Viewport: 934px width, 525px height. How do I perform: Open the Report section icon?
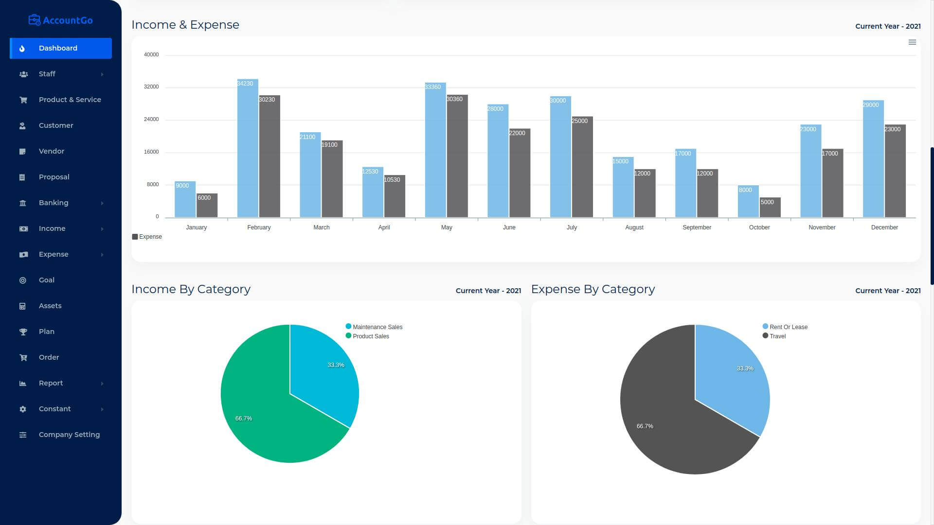click(22, 383)
